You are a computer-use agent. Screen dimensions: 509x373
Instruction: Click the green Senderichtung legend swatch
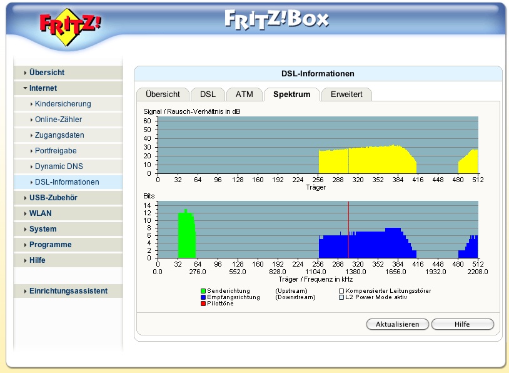tap(203, 291)
